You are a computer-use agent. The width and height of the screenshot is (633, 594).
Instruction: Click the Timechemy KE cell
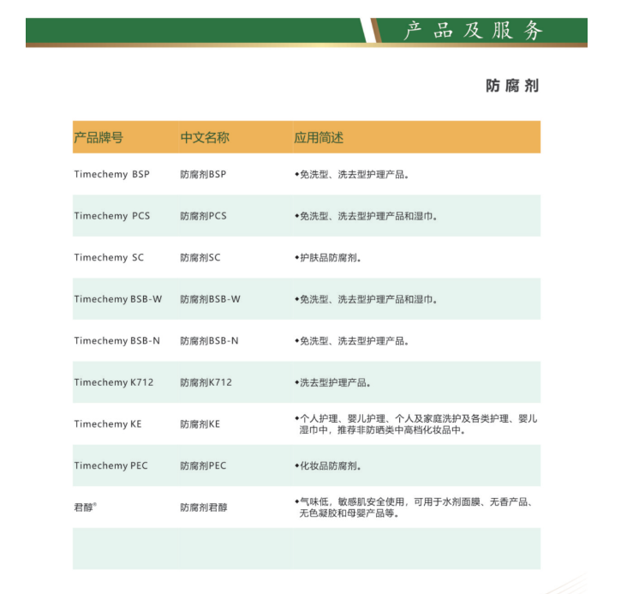(108, 424)
